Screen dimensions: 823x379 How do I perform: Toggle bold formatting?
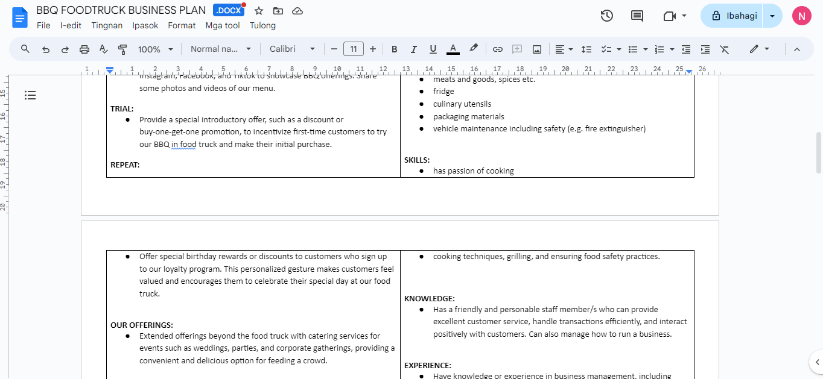click(x=395, y=49)
